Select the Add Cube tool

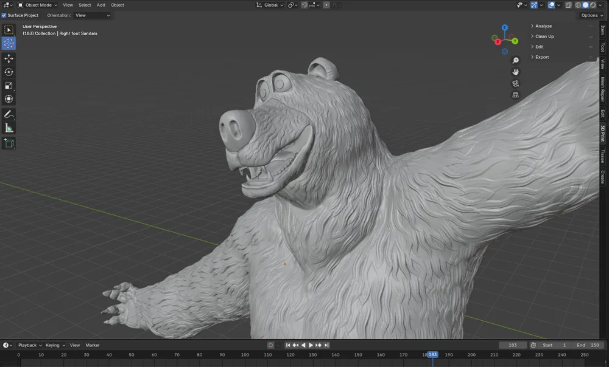[x=9, y=143]
